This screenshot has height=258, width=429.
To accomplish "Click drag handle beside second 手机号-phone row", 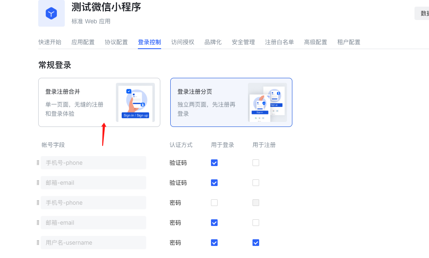I will pos(38,203).
